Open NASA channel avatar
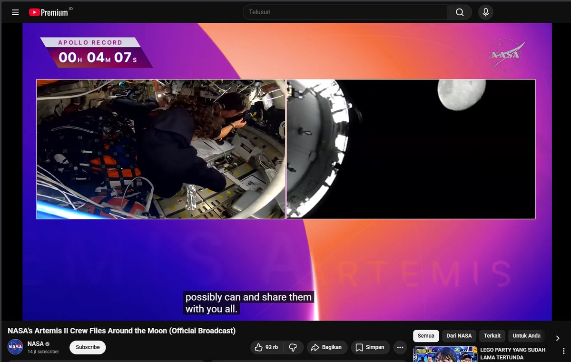Image resolution: width=571 pixels, height=362 pixels. (x=15, y=347)
